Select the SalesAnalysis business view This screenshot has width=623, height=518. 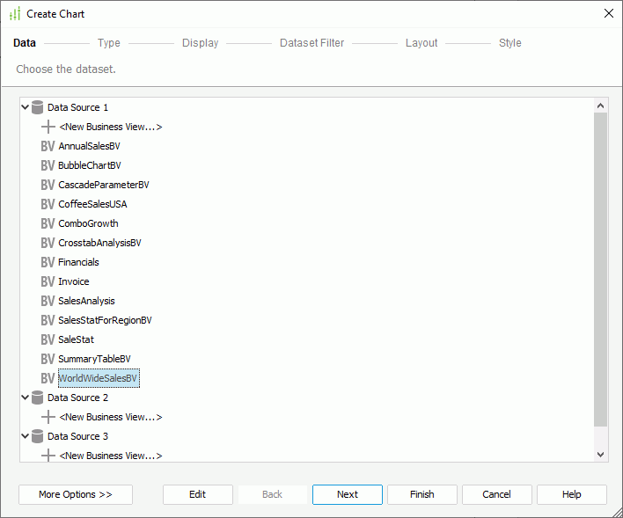coord(86,301)
